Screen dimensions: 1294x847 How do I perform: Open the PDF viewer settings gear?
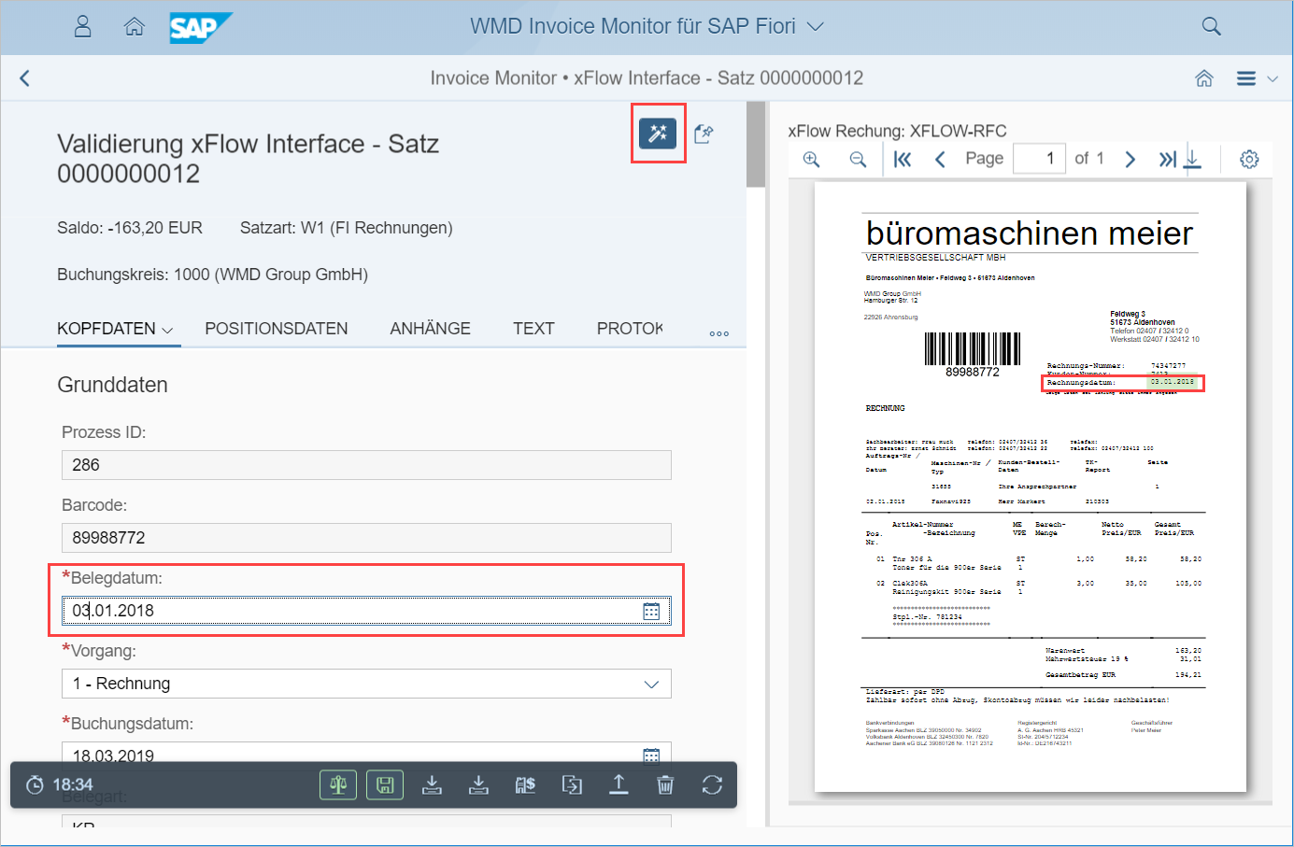(1249, 160)
